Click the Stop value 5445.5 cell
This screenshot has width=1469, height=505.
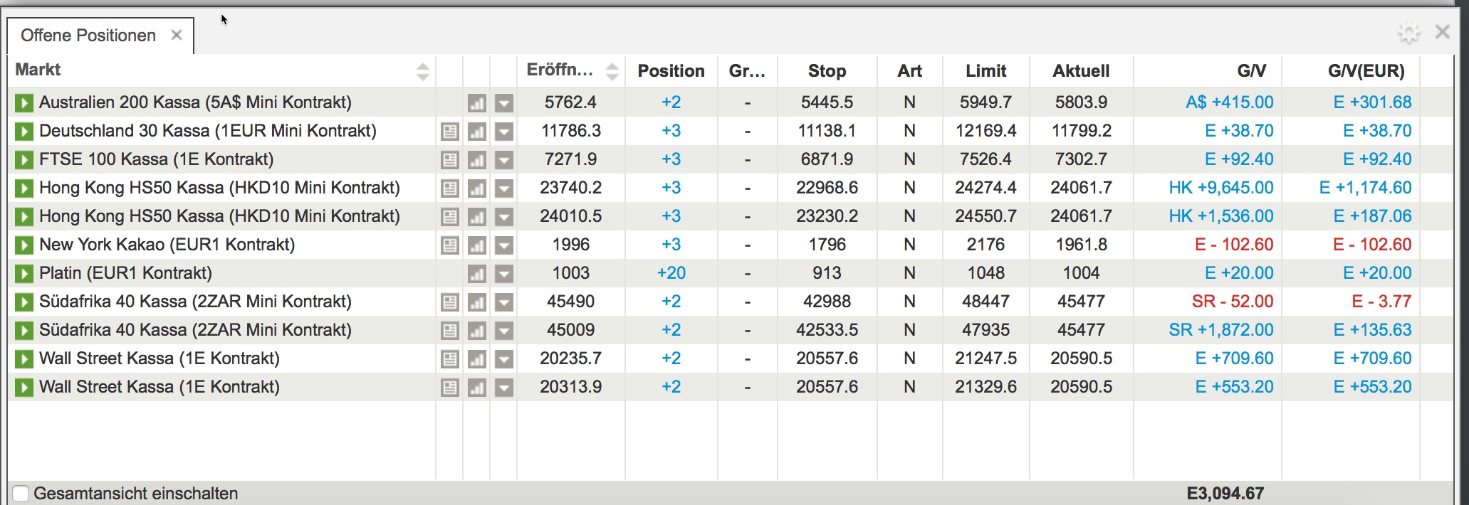pos(826,102)
